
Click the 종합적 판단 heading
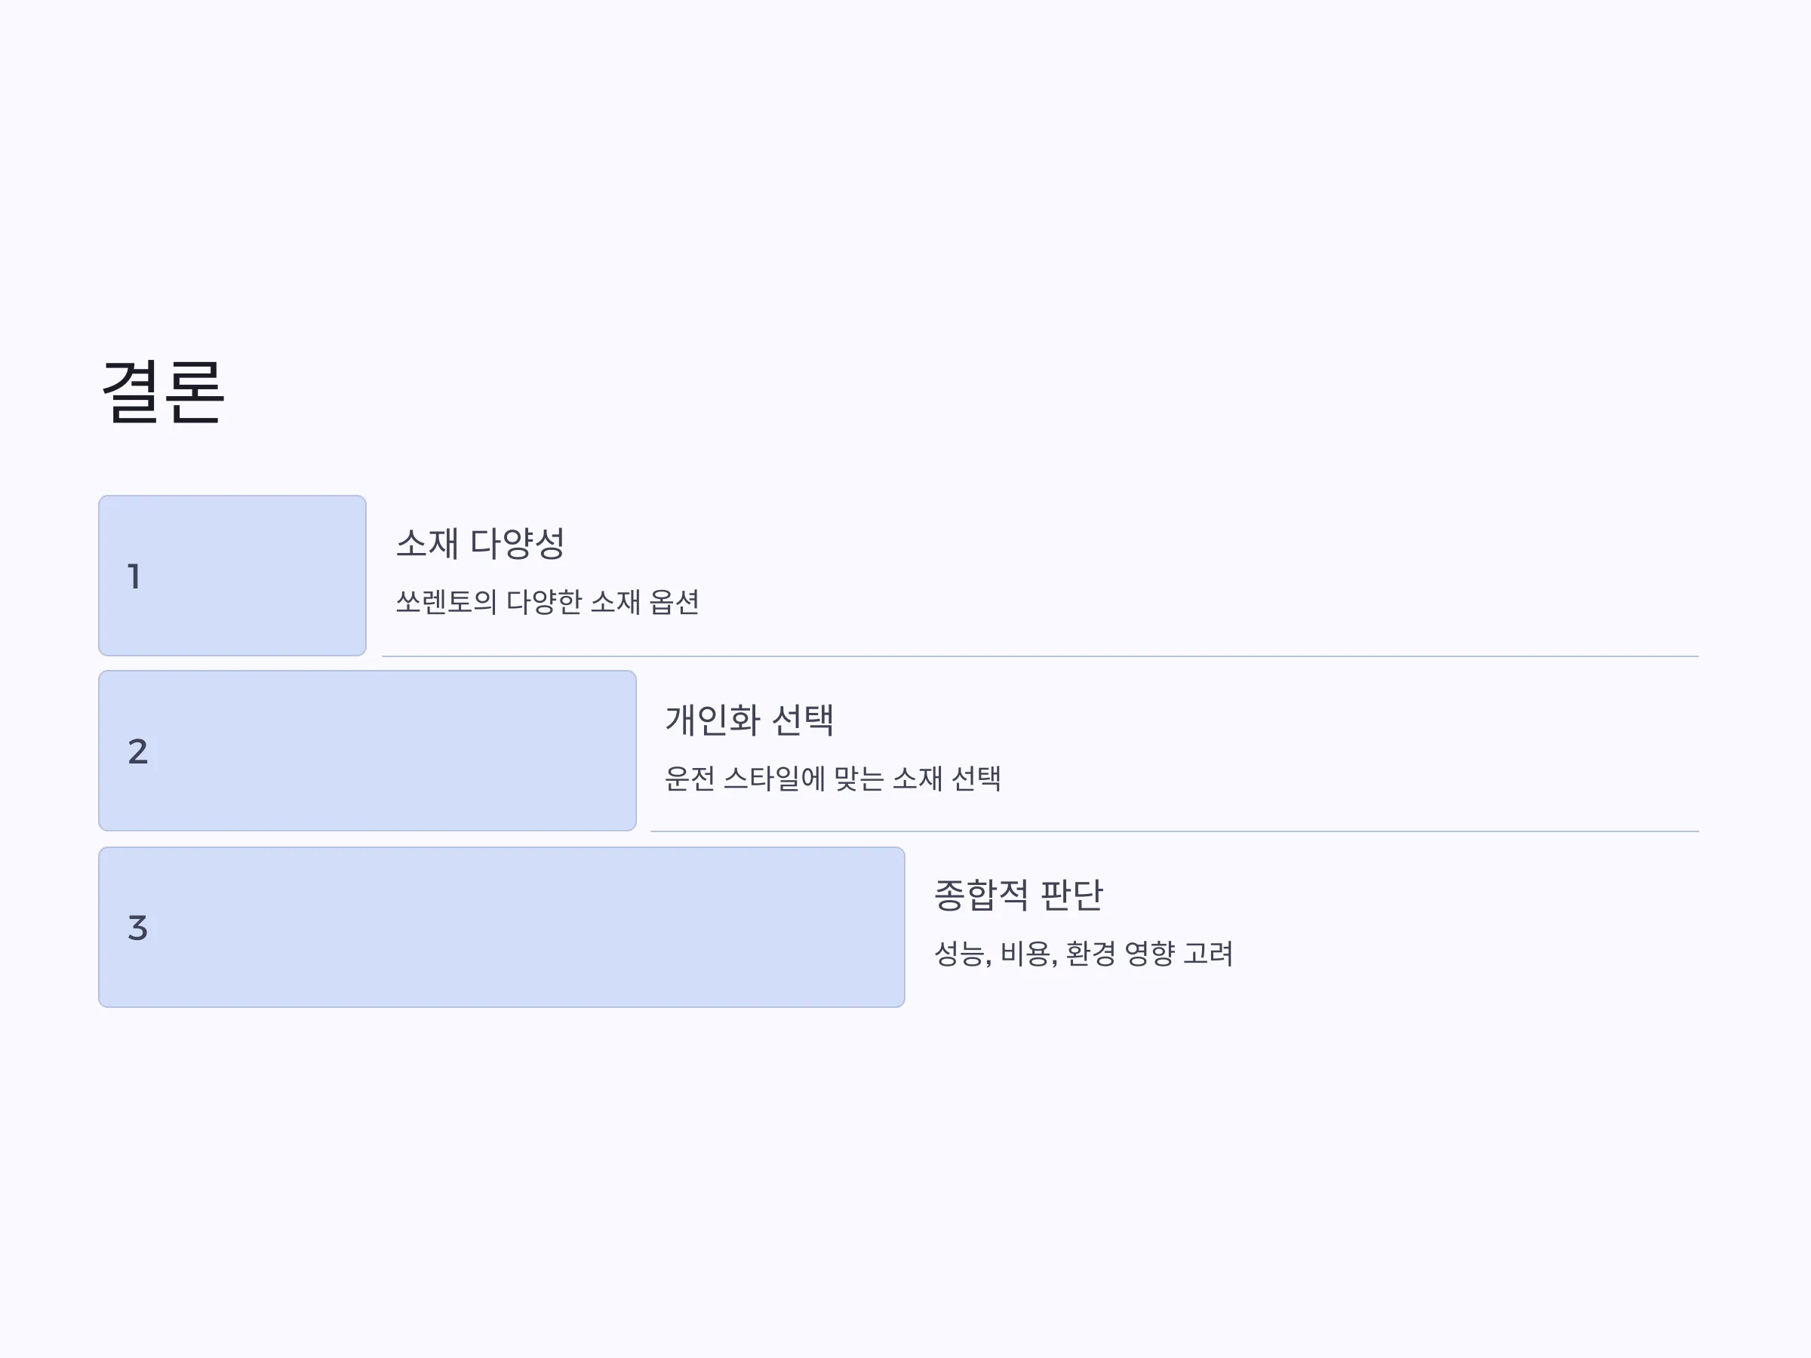[1019, 895]
